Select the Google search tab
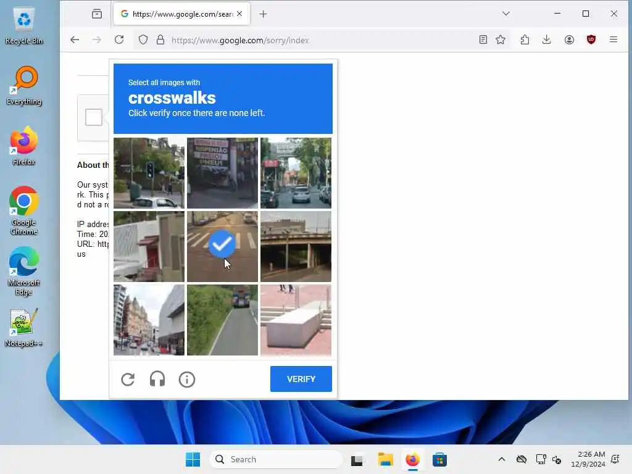Screen dimensions: 632x474 coord(181,14)
